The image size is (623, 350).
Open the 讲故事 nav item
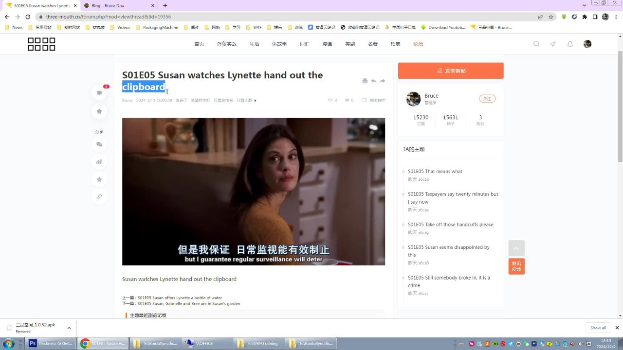pos(279,44)
